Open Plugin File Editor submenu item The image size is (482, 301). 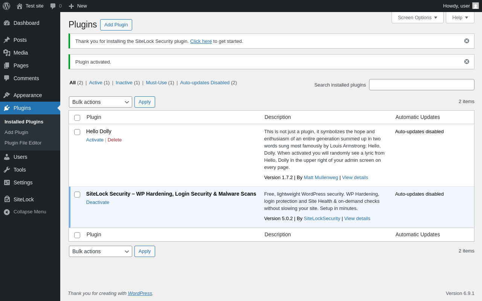tap(23, 143)
